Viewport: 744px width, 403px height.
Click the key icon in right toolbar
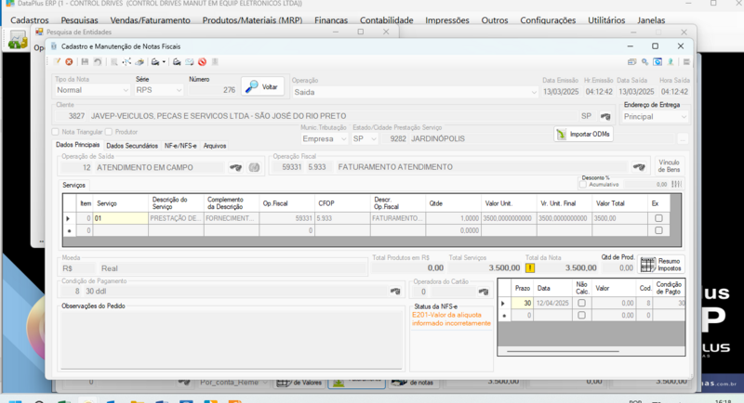click(x=644, y=61)
